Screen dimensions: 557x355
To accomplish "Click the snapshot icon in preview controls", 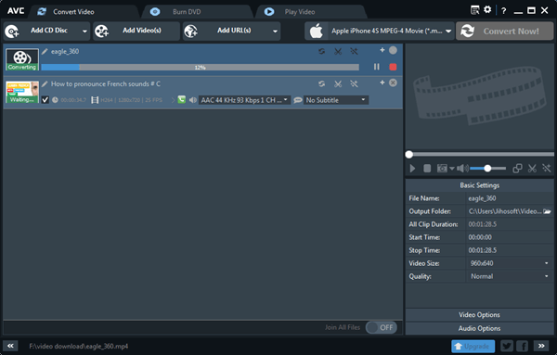I will 442,169.
